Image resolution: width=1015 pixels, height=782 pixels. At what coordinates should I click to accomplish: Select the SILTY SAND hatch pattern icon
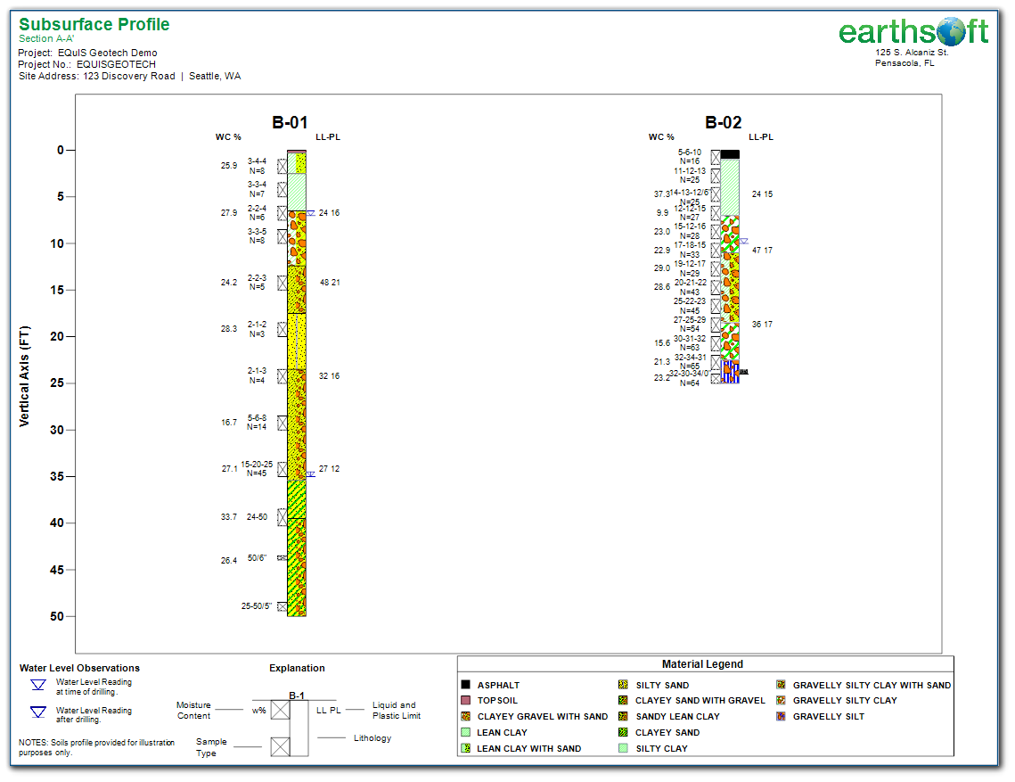click(x=622, y=684)
